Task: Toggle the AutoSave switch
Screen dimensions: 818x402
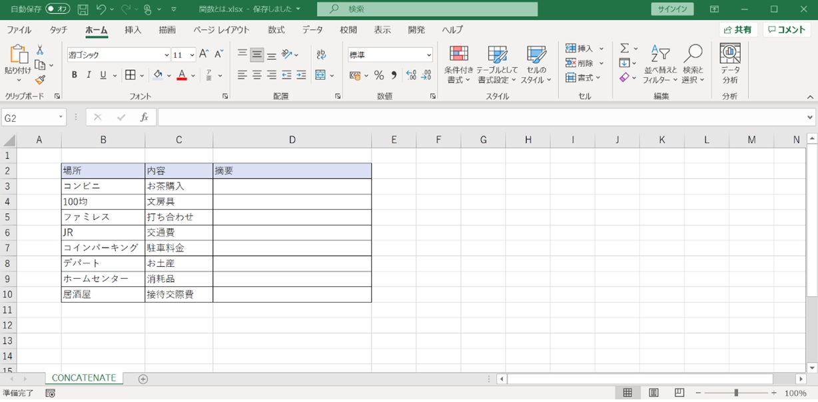Action: pyautogui.click(x=58, y=9)
